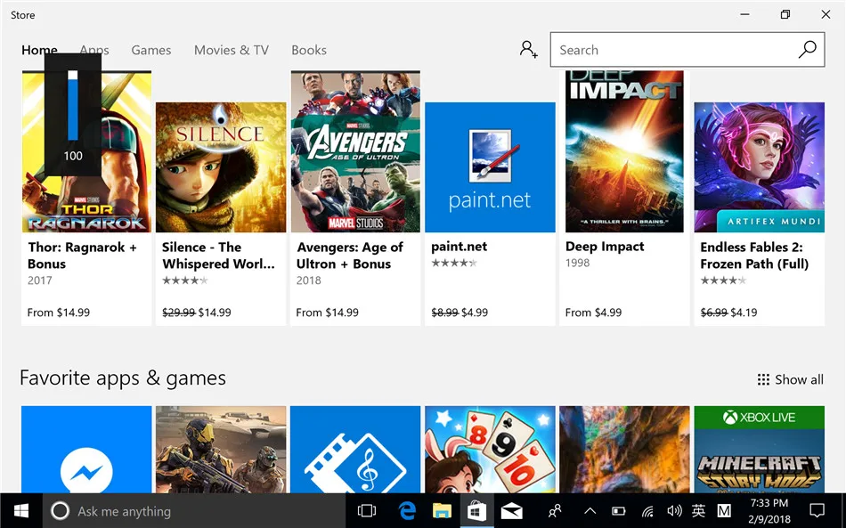Open the Wi-Fi network icon
This screenshot has width=846, height=528.
pyautogui.click(x=647, y=511)
